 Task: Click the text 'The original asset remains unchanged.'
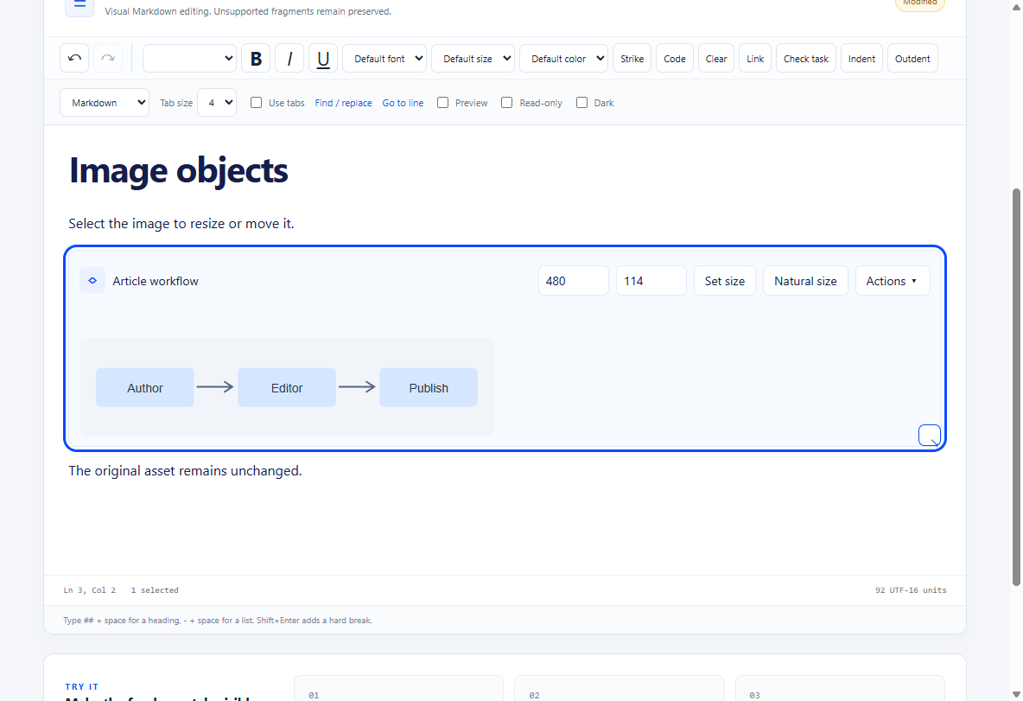[185, 470]
